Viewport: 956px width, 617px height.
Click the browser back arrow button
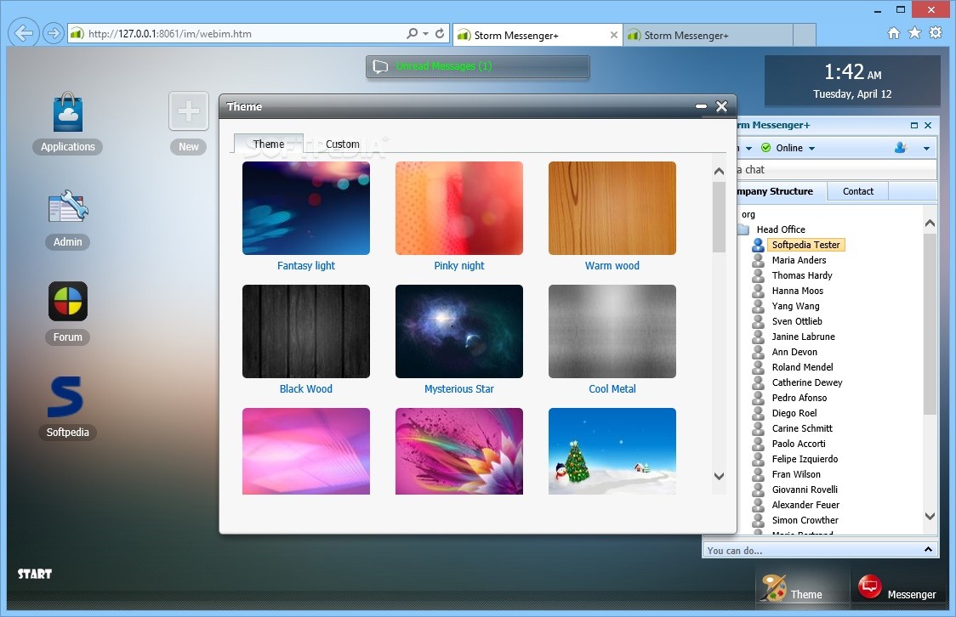(x=24, y=33)
